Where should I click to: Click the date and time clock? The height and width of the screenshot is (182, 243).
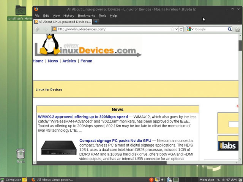coord(218,180)
